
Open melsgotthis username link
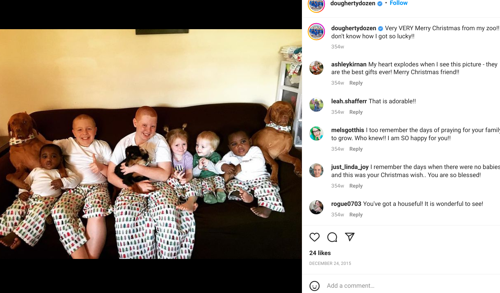(348, 130)
